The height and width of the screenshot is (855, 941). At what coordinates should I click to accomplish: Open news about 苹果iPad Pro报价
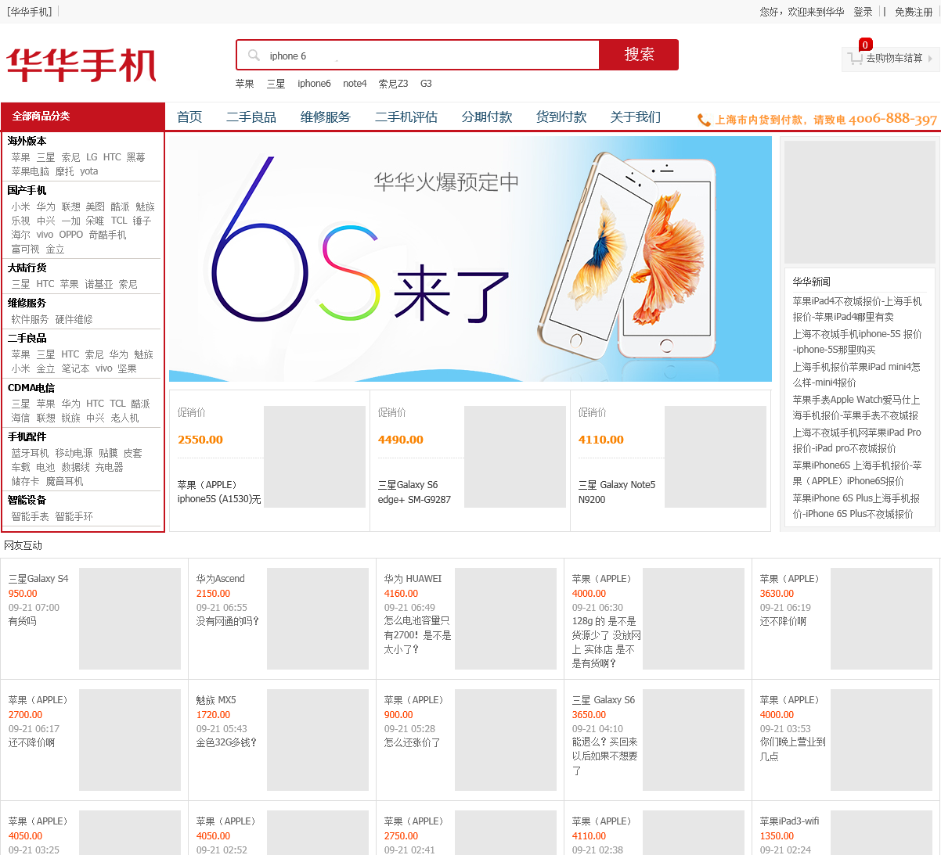pos(856,440)
